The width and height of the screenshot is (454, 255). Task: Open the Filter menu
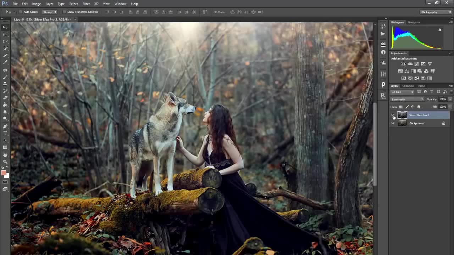pos(86,4)
